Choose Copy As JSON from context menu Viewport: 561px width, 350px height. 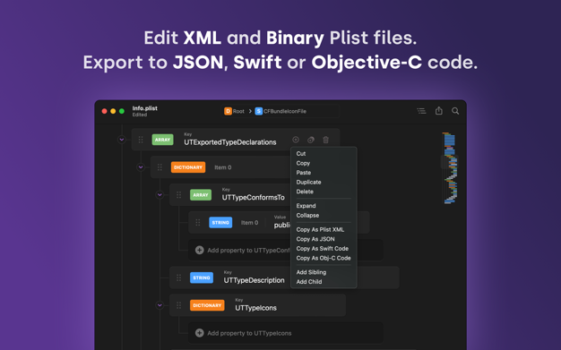(315, 239)
